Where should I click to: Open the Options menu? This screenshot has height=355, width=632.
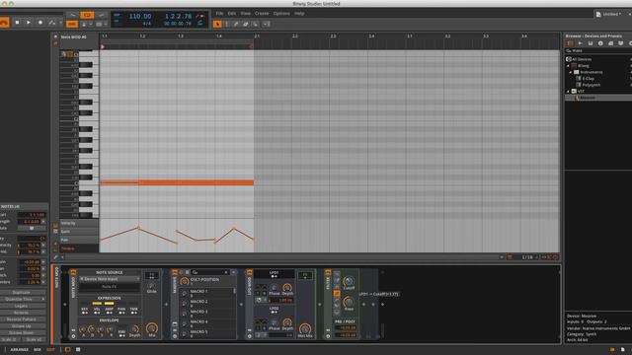(x=281, y=13)
